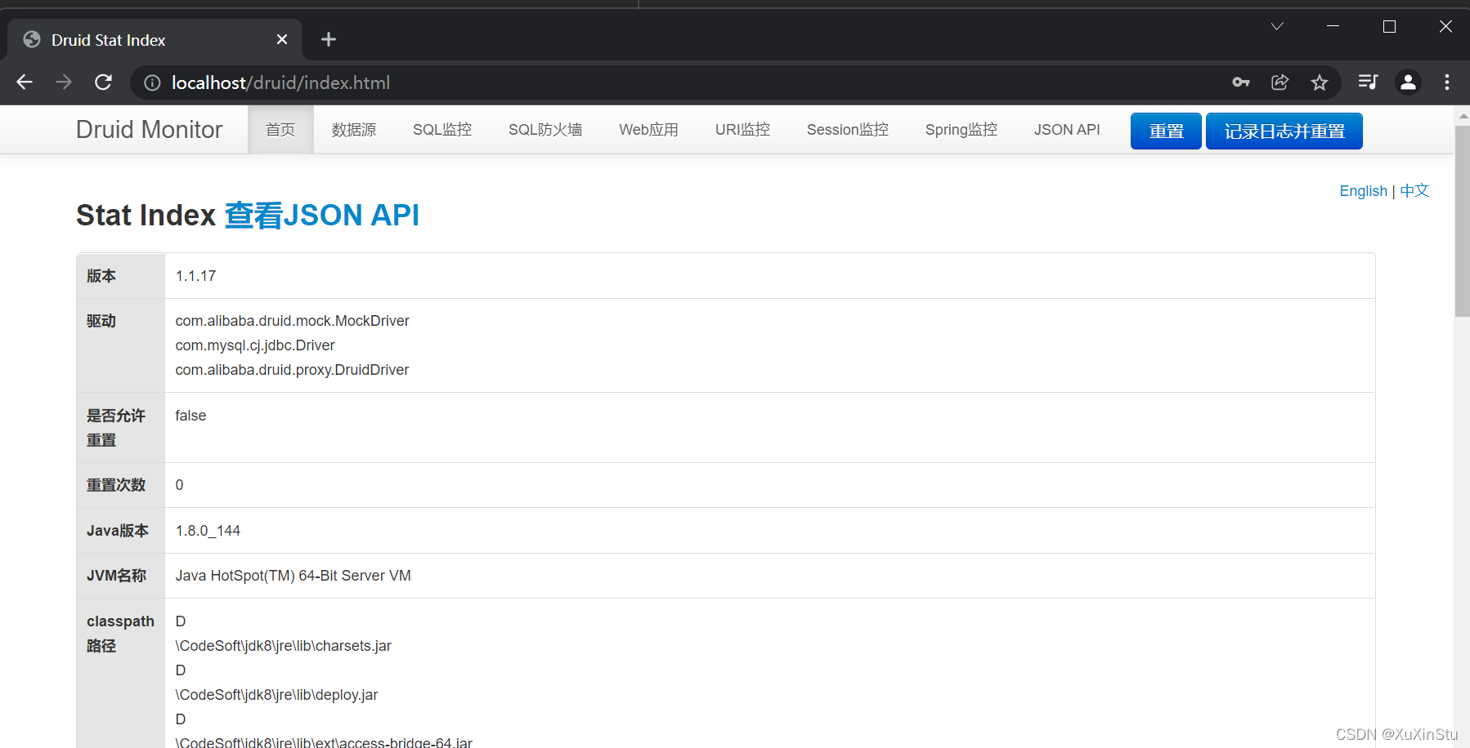
Task: Maximize the browser window
Action: coord(1389,27)
